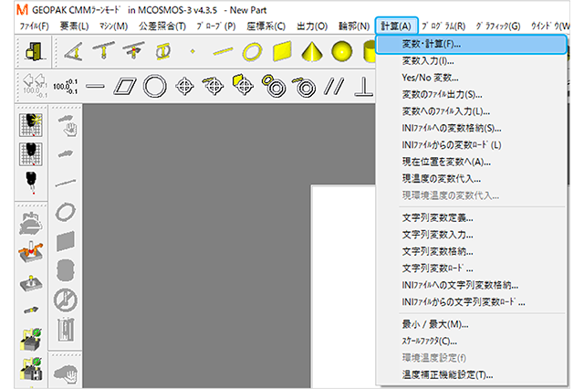Open the ファイル(F) menu
Screen dimensions: 584x389
[35, 26]
